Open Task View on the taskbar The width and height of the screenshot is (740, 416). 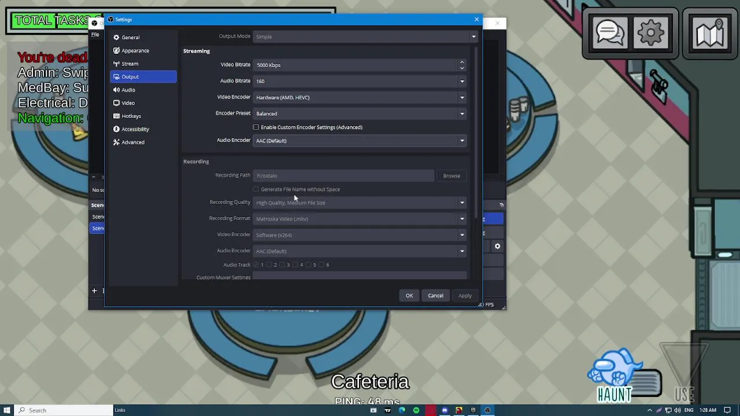pyautogui.click(x=373, y=410)
